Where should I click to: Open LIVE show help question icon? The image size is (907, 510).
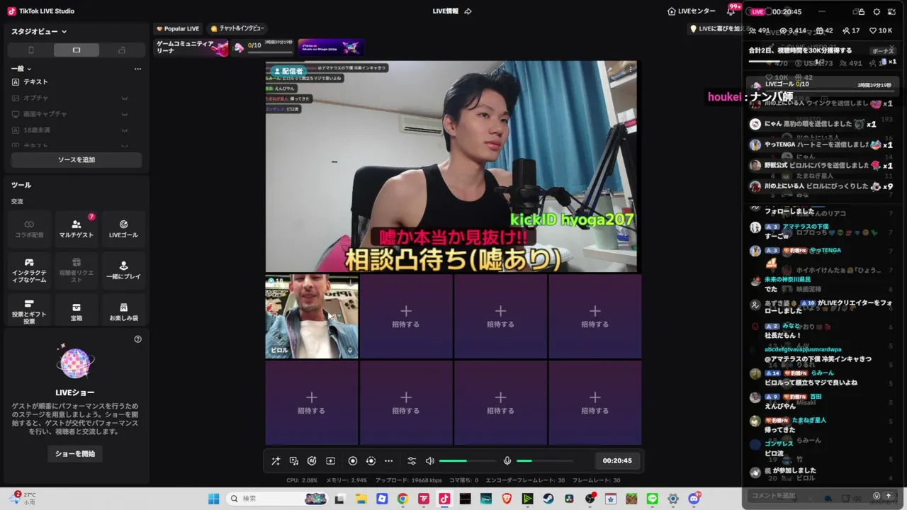click(x=138, y=339)
